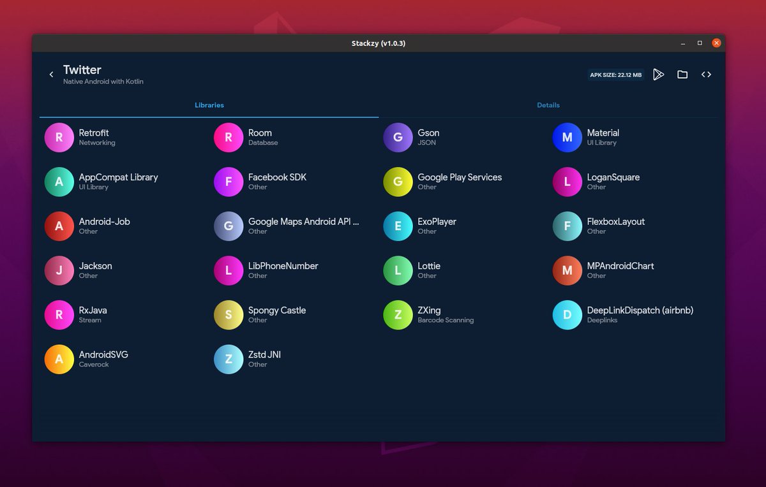Select the DeepLinkDispatch (airbnb) name
This screenshot has width=766, height=487.
click(x=640, y=310)
